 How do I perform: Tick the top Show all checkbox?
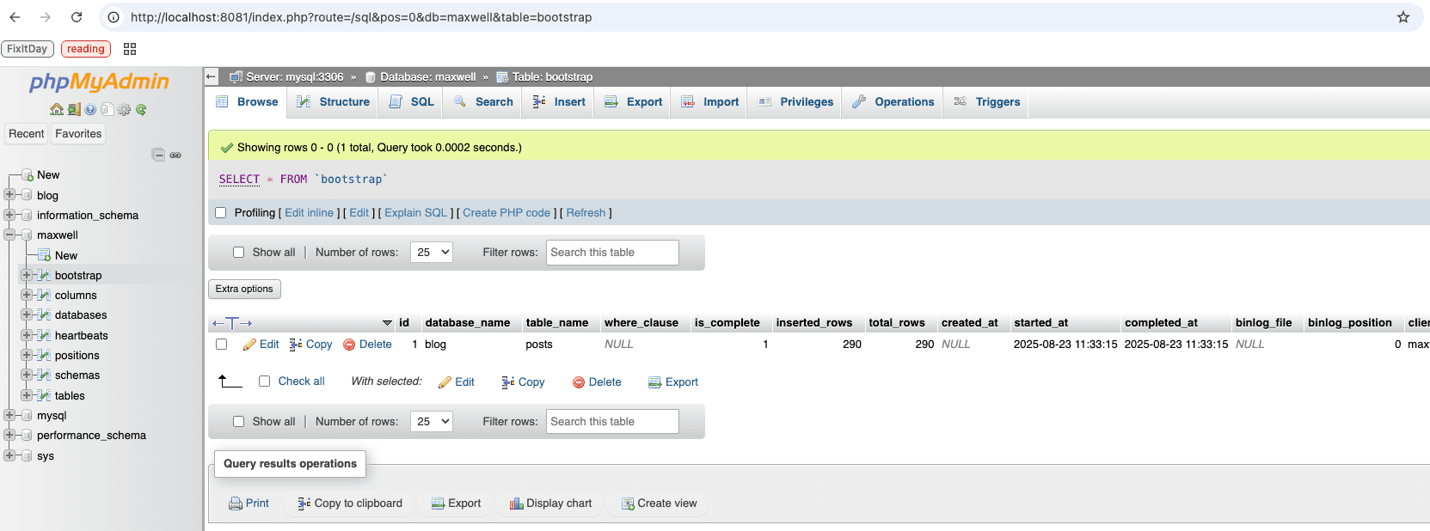point(239,253)
